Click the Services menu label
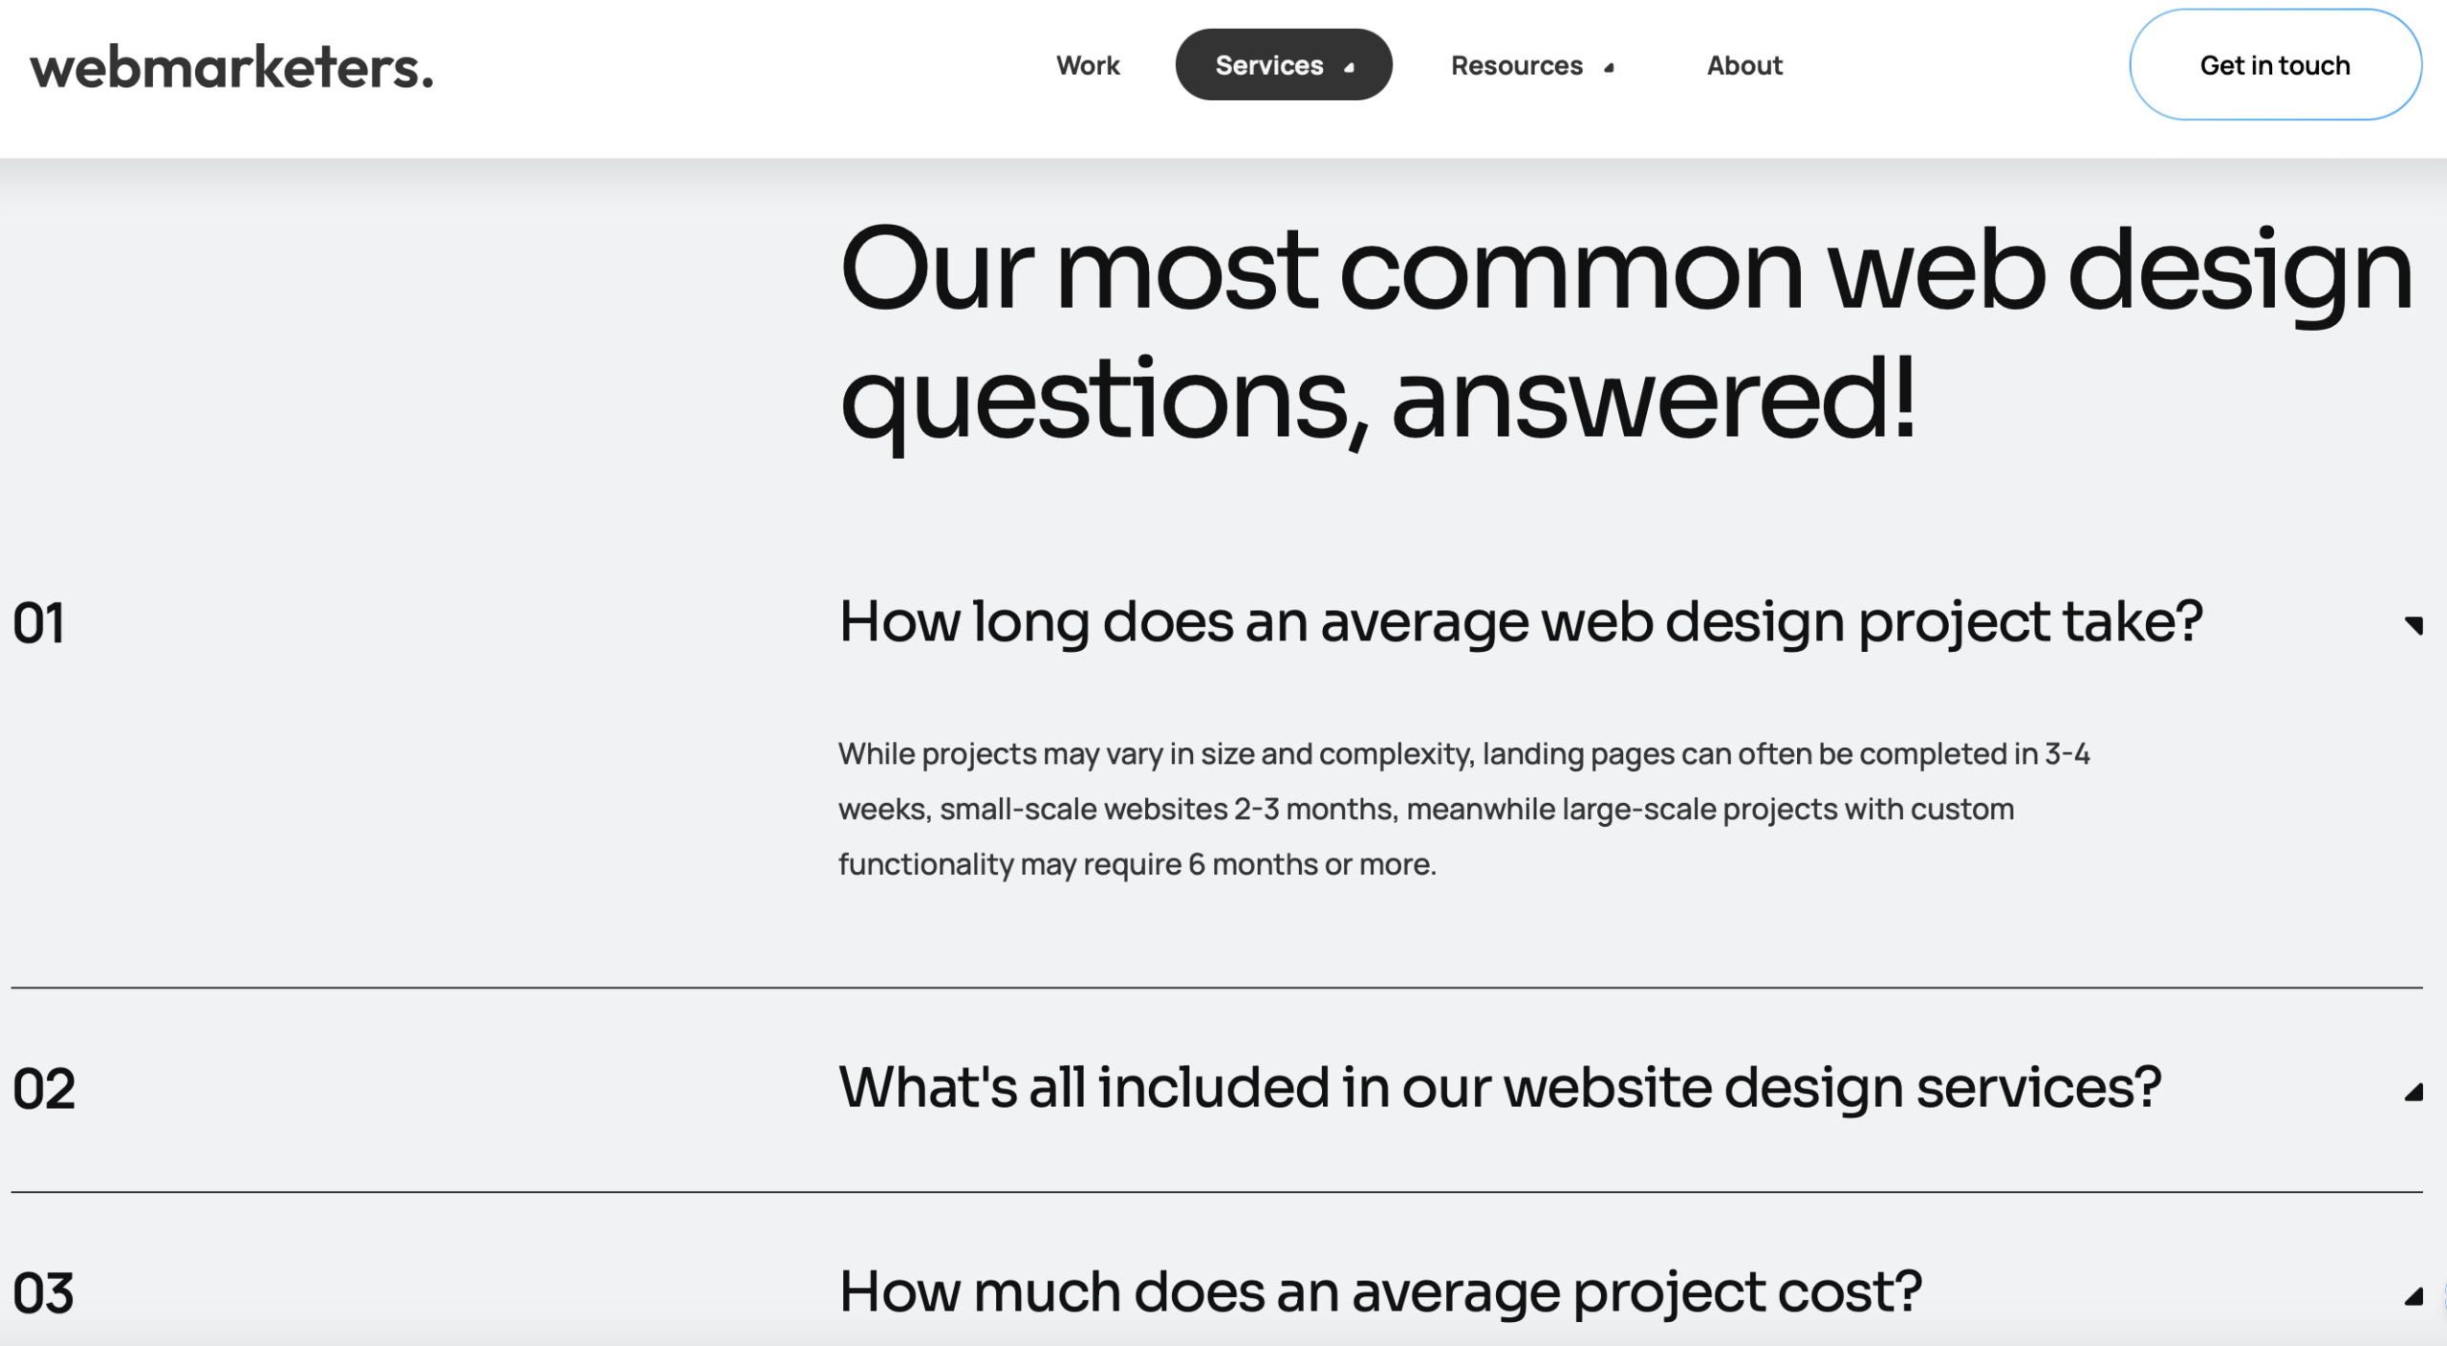Image resolution: width=2447 pixels, height=1346 pixels. (x=1268, y=65)
